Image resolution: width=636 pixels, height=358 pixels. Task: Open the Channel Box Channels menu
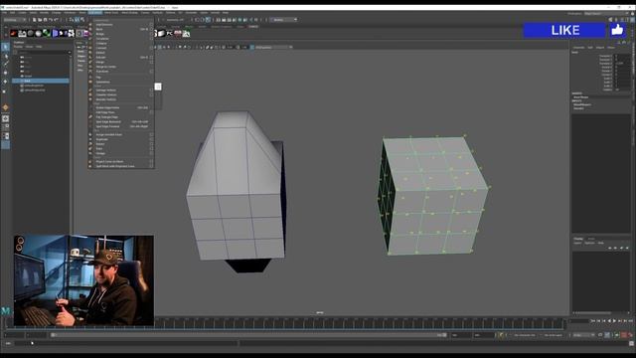click(x=578, y=48)
